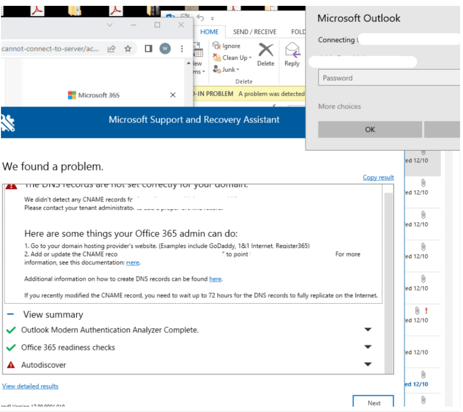Image resolution: width=463 pixels, height=412 pixels.
Task: Switch to the HOME ribbon tab
Action: click(x=210, y=32)
